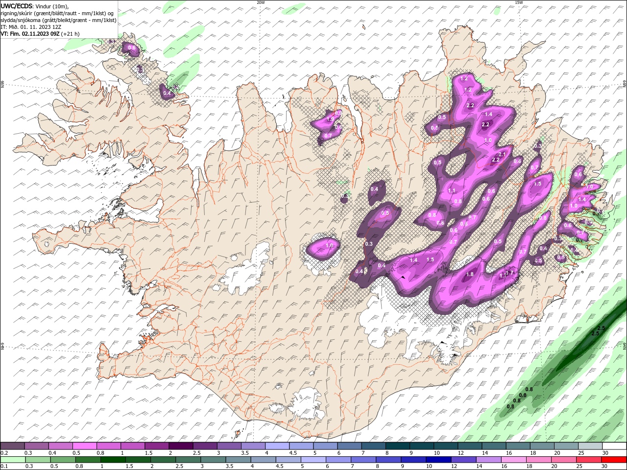Select the init time line 'IT: Mið. 01. 11. 2023 12Z'
This screenshot has width=627, height=470.
[30, 27]
